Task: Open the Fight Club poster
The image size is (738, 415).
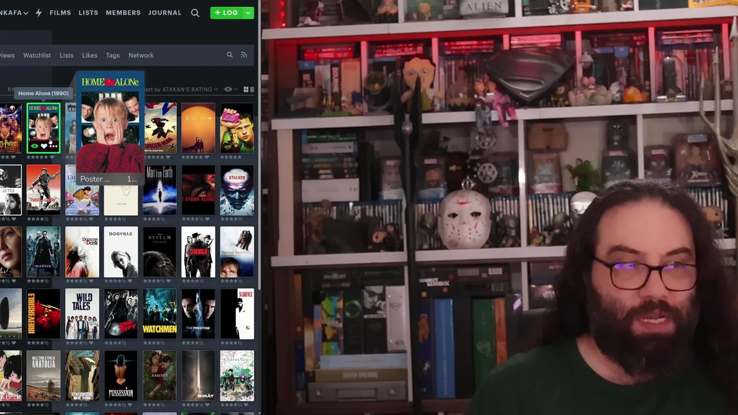Action: tap(237, 128)
